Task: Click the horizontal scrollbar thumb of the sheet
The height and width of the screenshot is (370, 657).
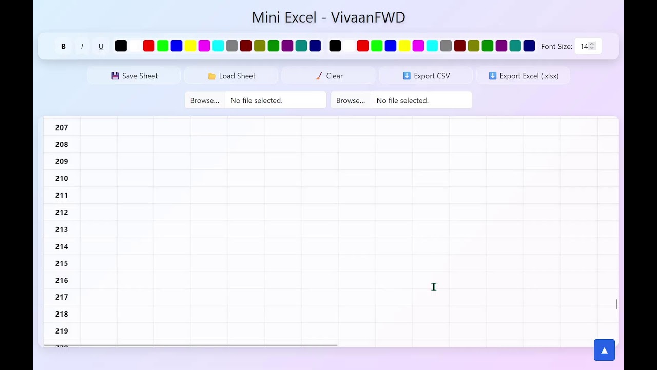Action: coord(191,345)
